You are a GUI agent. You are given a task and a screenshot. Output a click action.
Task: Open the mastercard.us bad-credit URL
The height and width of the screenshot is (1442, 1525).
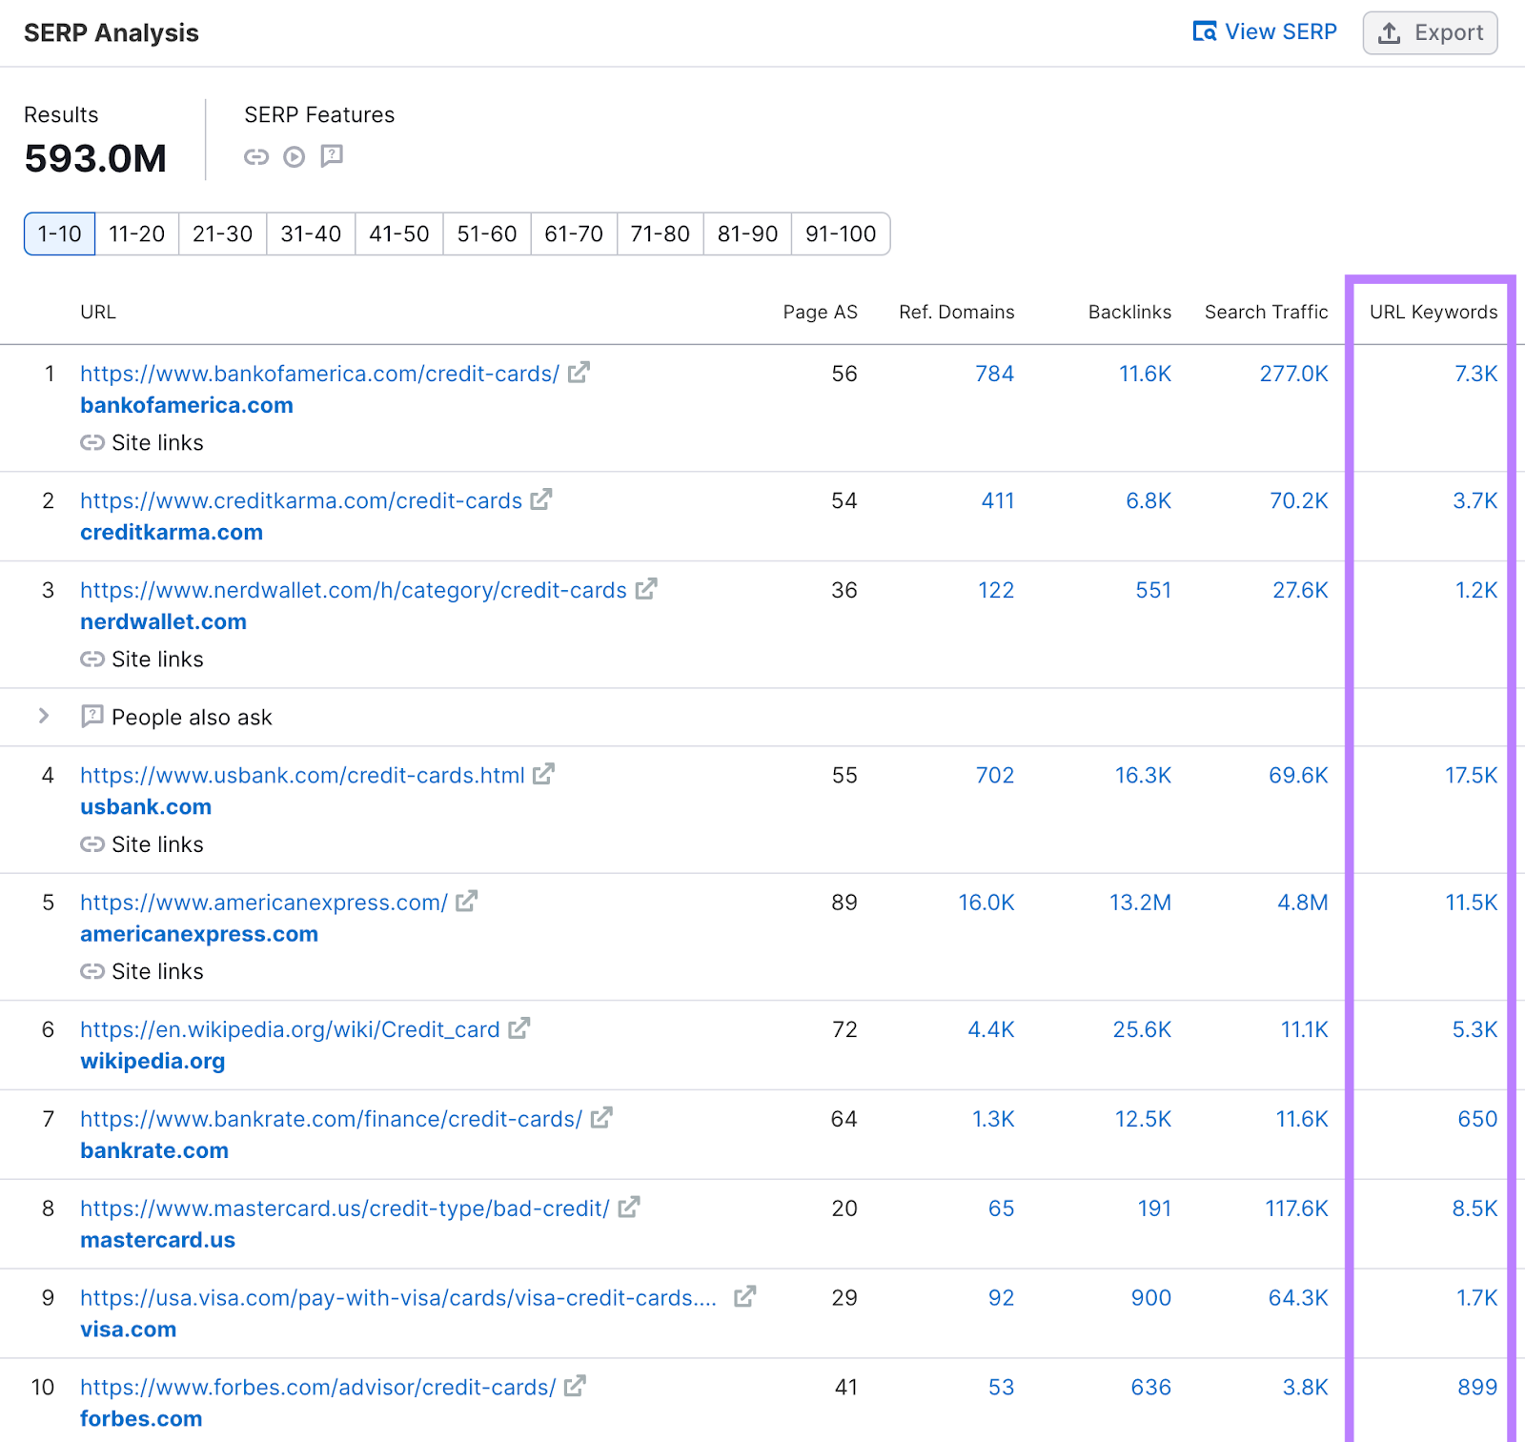[x=345, y=1208]
